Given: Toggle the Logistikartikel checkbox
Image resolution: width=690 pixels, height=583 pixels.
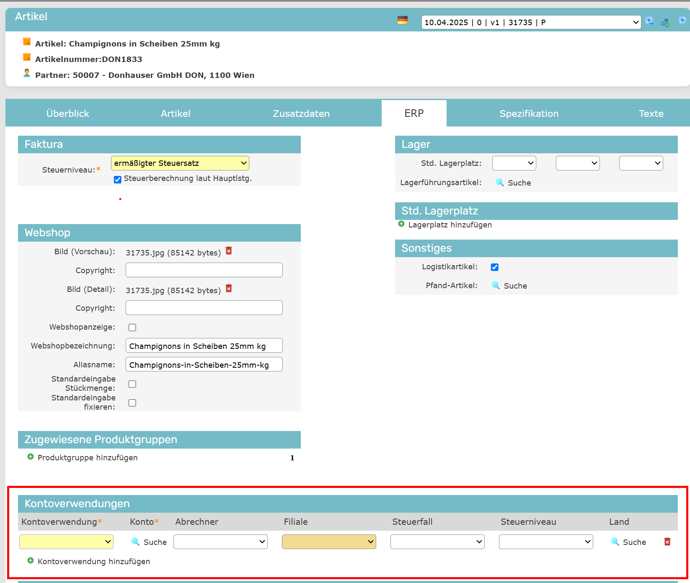Looking at the screenshot, I should click(x=495, y=267).
